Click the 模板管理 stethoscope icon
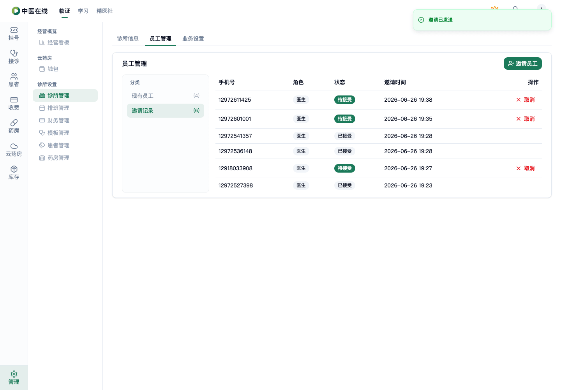This screenshot has width=561, height=390. [x=42, y=133]
